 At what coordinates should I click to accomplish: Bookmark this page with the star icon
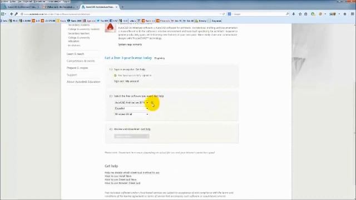point(300,14)
